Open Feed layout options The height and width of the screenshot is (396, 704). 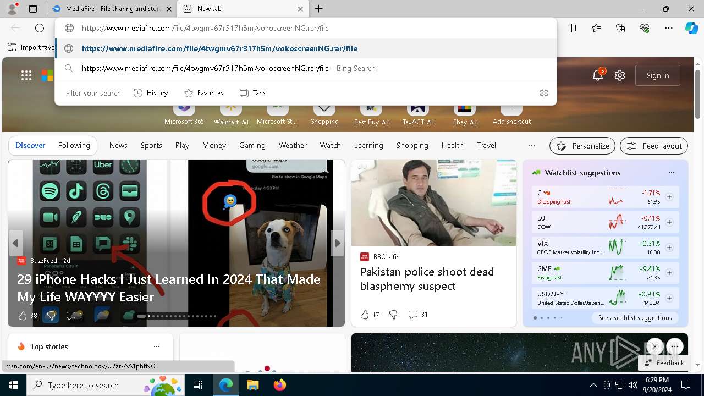[654, 146]
